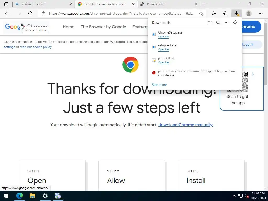Screen dimensions: 268x201
Task: Click the STEP 1 Open card
Action: (52, 175)
